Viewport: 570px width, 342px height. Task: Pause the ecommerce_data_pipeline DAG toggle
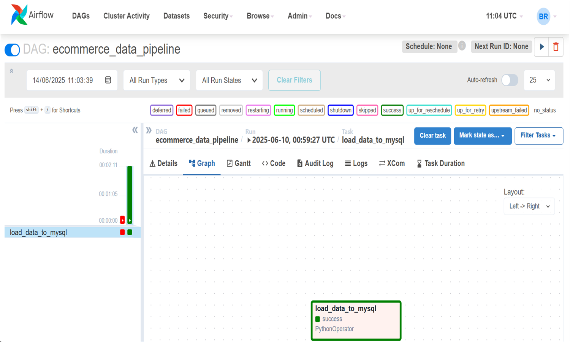tap(12, 50)
